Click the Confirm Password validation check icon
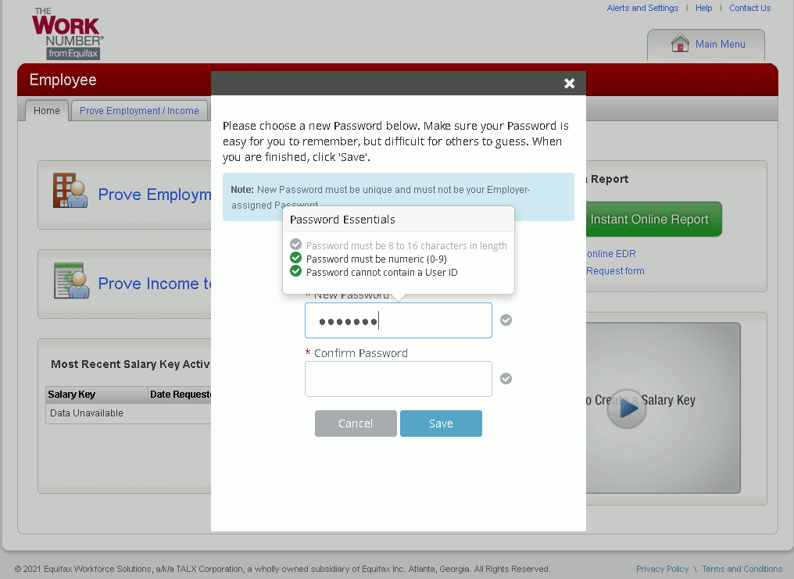 pos(506,379)
